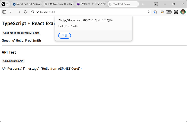Switch to the NuGet Gallery Packages tab
This screenshot has height=122, width=187.
(x=27, y=4)
